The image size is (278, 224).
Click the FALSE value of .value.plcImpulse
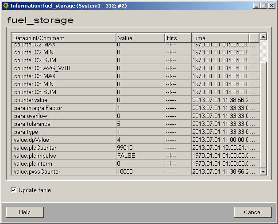click(126, 156)
